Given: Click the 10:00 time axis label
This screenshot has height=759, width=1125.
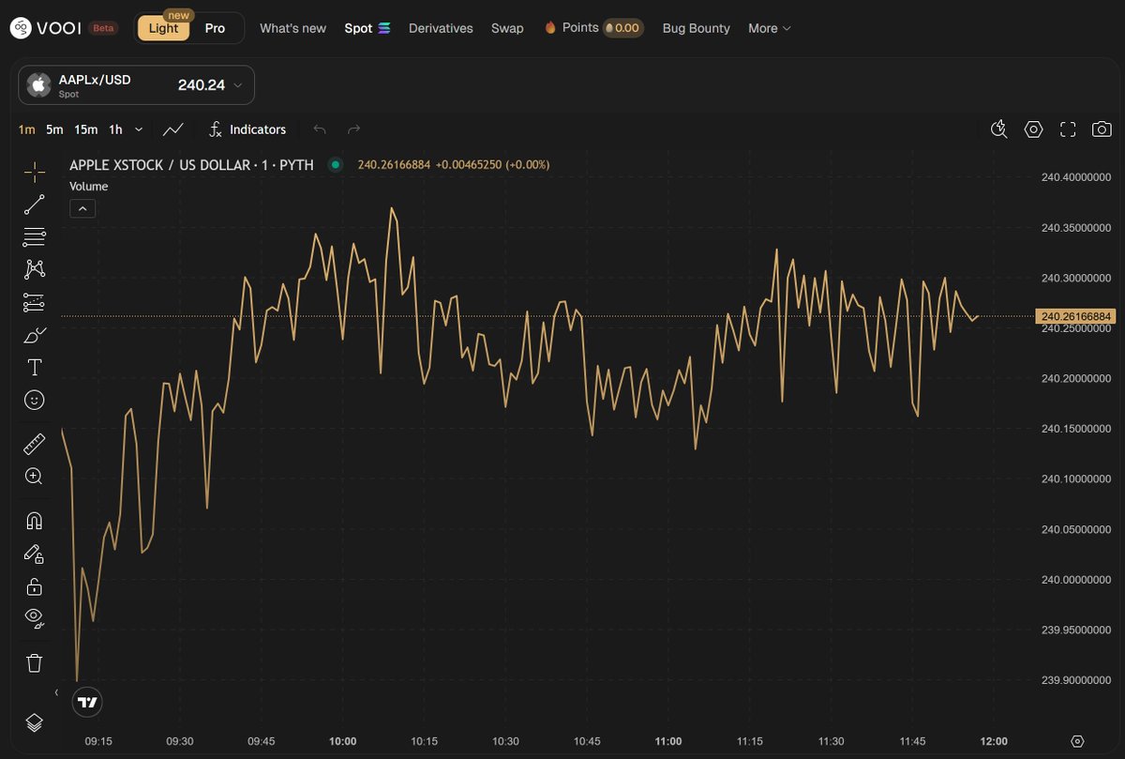Looking at the screenshot, I should tap(343, 741).
